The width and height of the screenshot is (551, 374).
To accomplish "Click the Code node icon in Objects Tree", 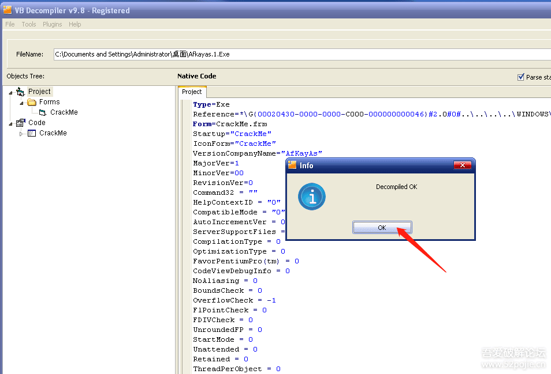I will tap(21, 123).
